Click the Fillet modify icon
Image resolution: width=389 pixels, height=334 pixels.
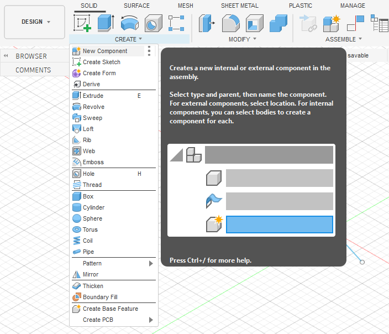click(230, 23)
